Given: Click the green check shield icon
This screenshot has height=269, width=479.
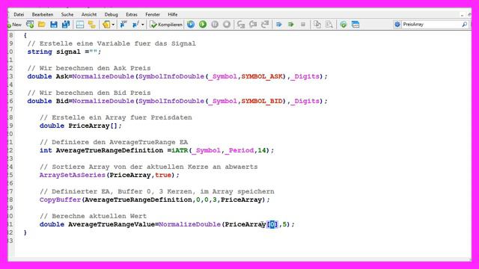Looking at the screenshot, I should pyautogui.click(x=344, y=25).
